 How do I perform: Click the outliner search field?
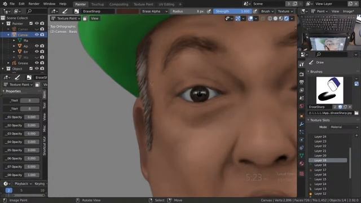click(36, 11)
